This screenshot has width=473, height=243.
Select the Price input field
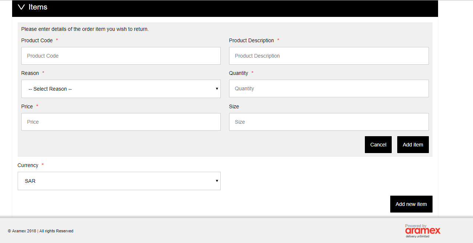121,122
